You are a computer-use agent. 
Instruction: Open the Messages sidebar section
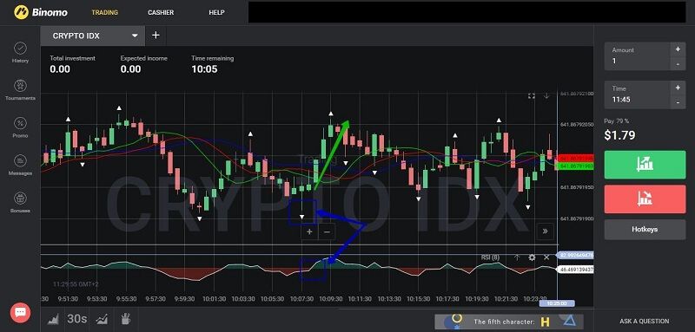coord(20,165)
